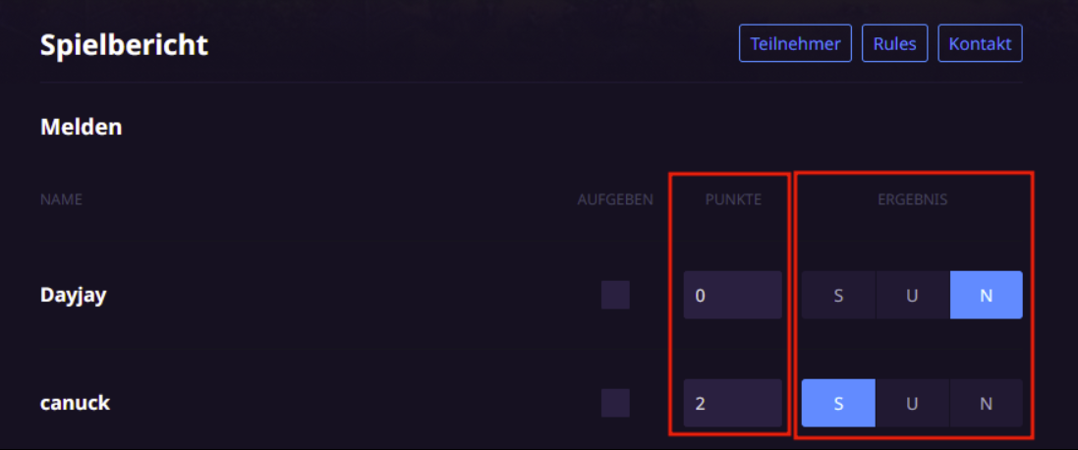Viewport: 1078px width, 450px height.
Task: Open the Rules page
Action: [894, 43]
